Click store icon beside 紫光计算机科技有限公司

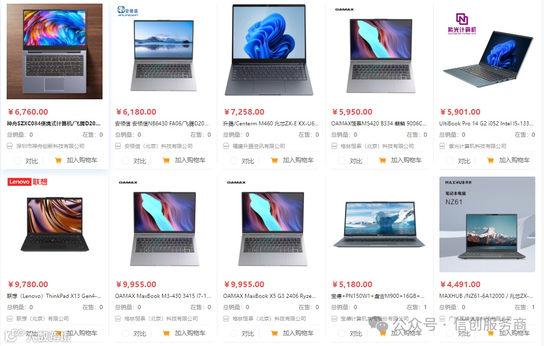(442, 146)
